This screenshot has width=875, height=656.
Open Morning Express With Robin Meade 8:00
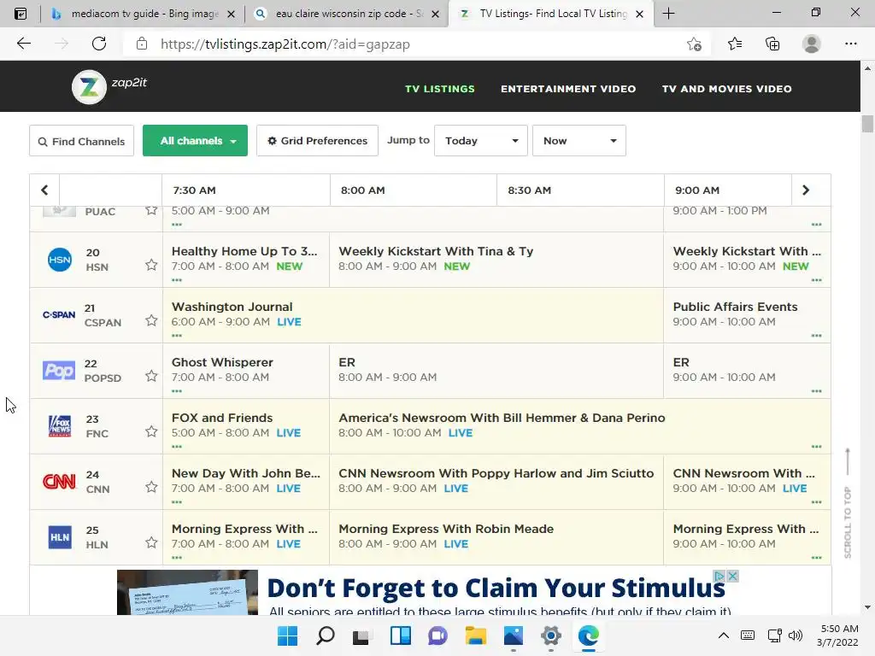[496, 537]
